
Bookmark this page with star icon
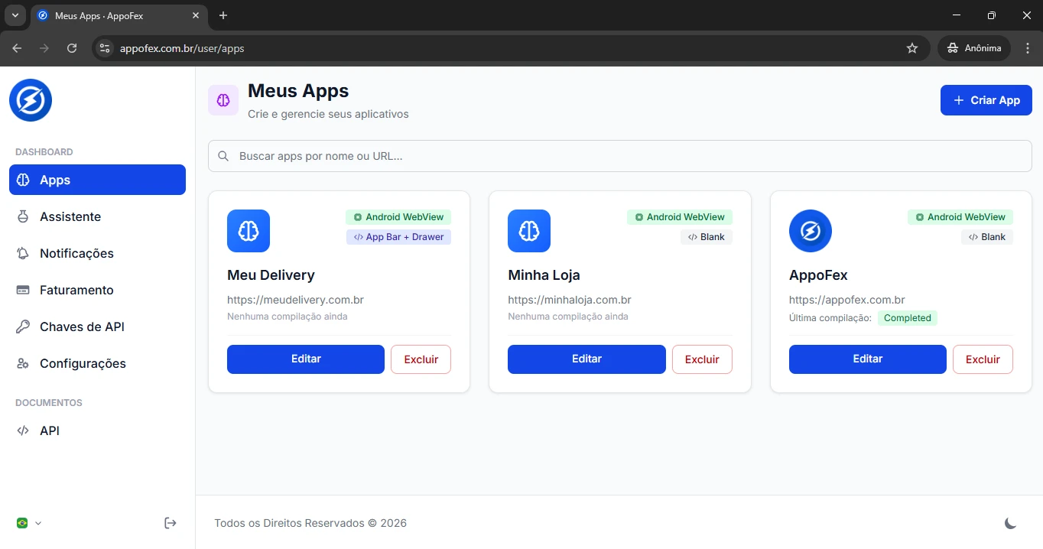pyautogui.click(x=911, y=48)
